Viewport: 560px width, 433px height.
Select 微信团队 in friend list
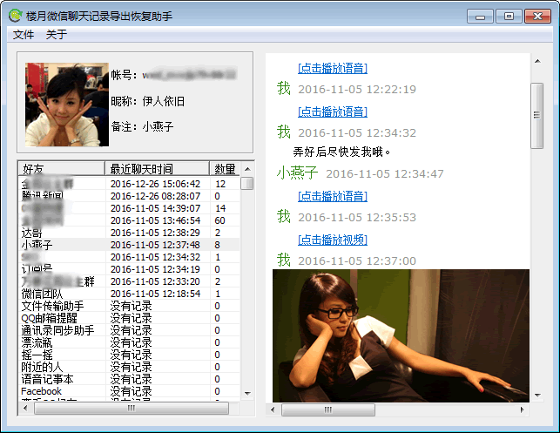click(42, 294)
